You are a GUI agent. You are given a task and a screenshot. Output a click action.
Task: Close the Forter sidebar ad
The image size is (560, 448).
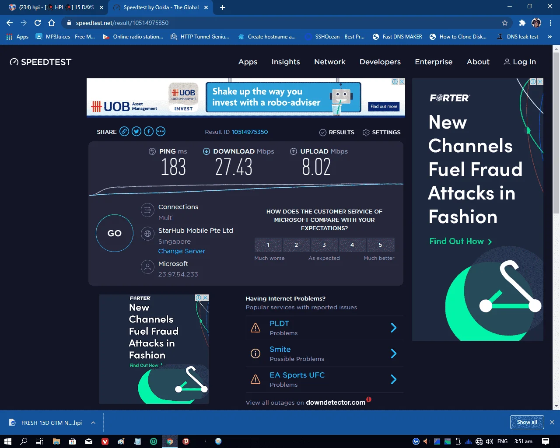[540, 82]
